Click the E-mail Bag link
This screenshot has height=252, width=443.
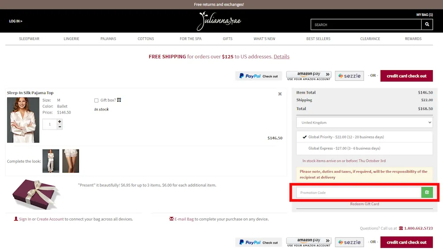click(x=184, y=219)
